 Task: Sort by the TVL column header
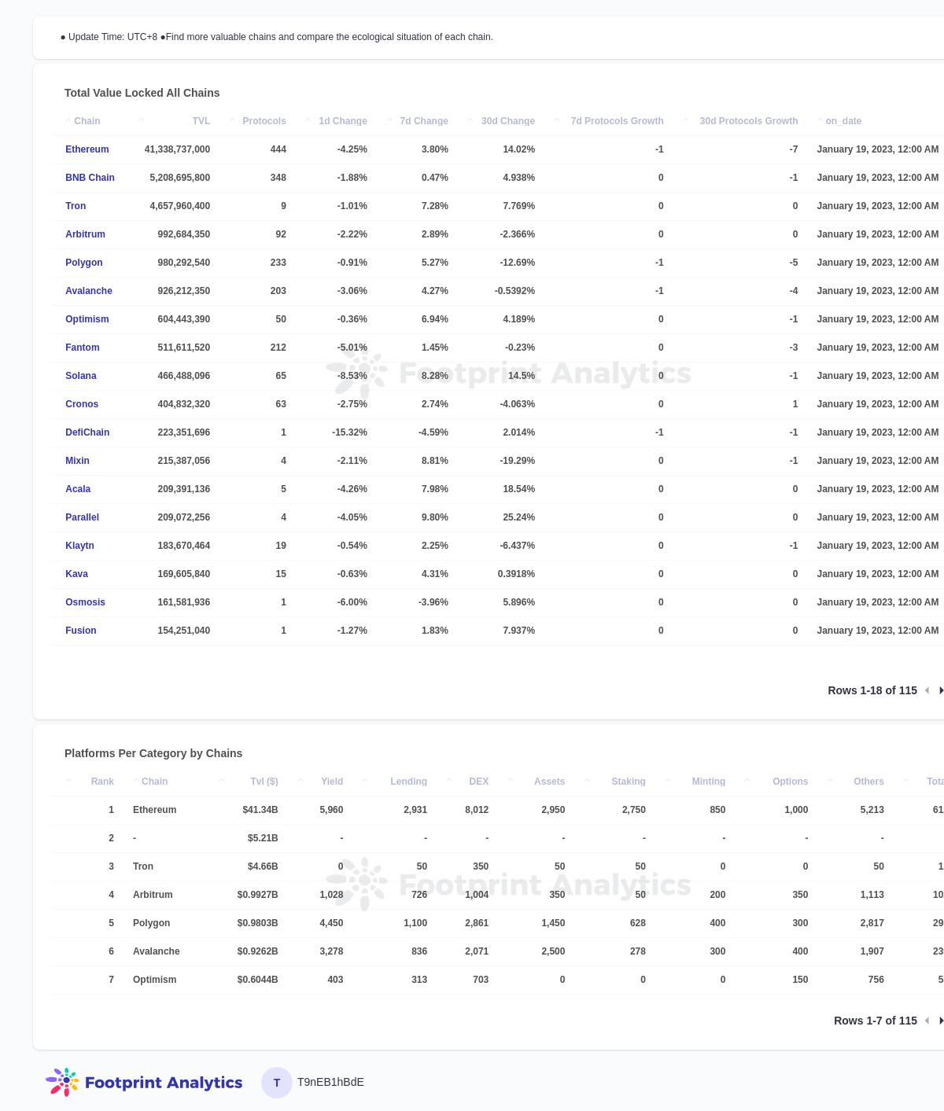coord(201,121)
